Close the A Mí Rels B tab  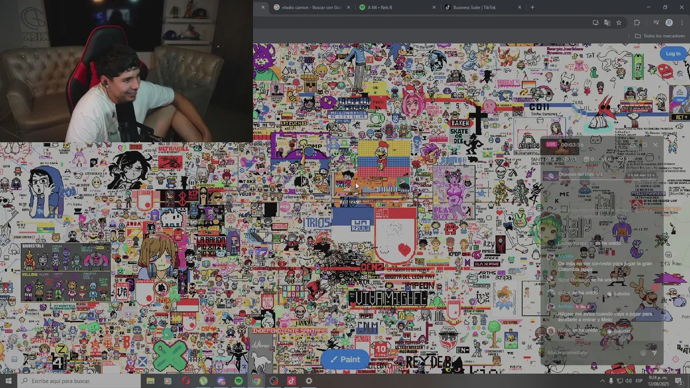tap(434, 8)
